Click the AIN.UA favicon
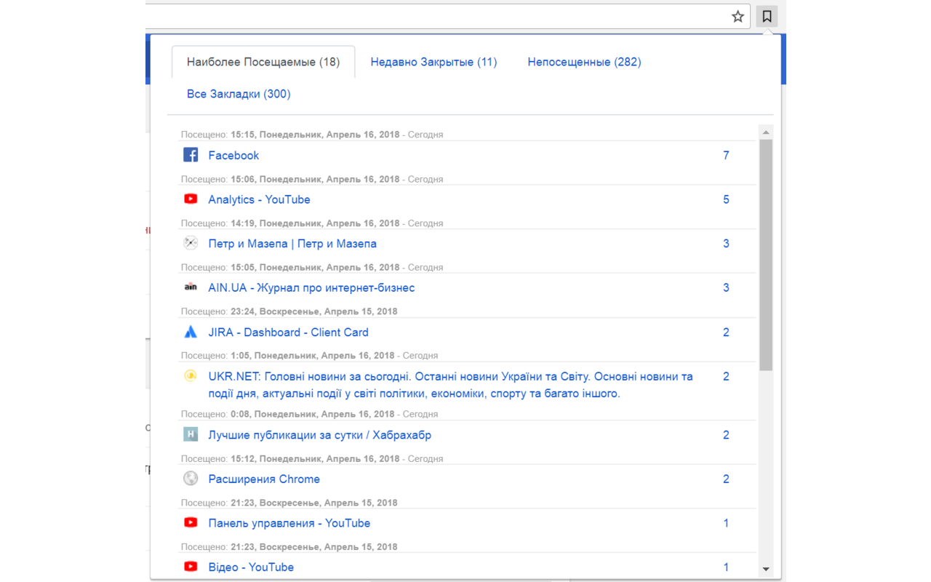Screen dimensions: 931x582 click(191, 287)
